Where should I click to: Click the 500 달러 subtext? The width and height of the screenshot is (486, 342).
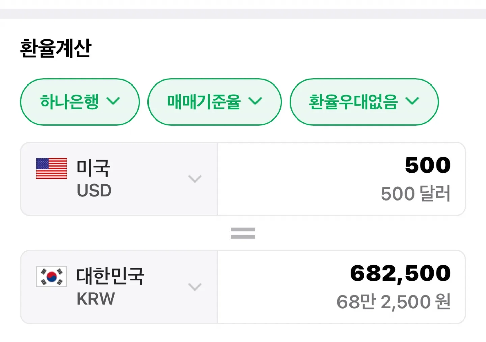415,194
